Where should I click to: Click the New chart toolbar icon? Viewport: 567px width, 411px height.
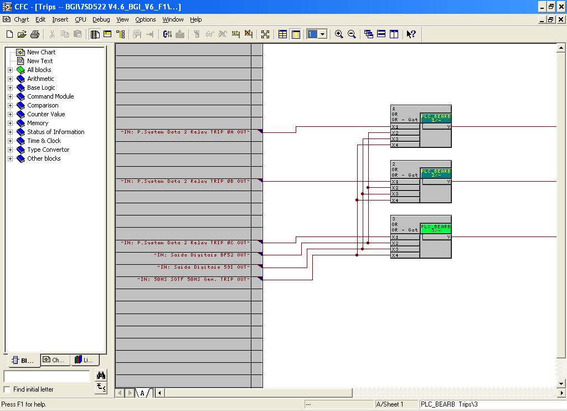coord(10,34)
